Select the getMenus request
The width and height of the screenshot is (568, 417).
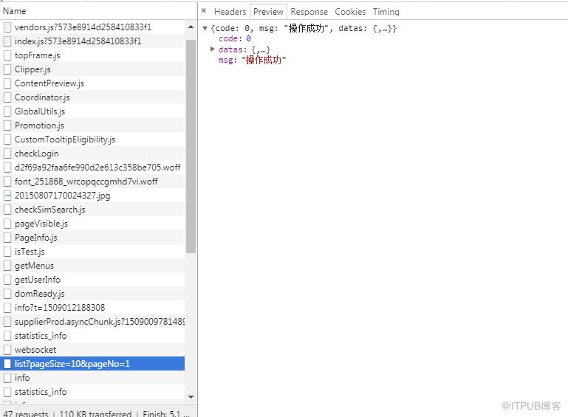(x=94, y=266)
